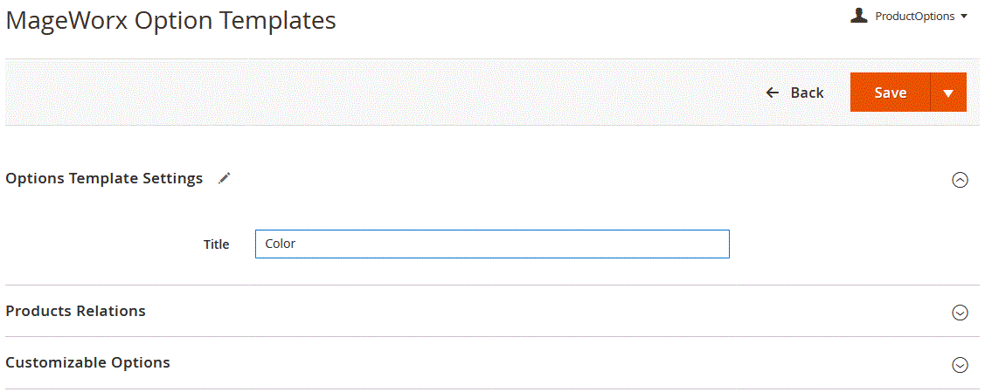This screenshot has width=985, height=392.
Task: Go Back to the templates list
Action: pyautogui.click(x=795, y=93)
